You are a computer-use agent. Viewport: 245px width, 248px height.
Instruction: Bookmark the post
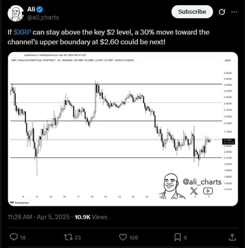click(178, 237)
